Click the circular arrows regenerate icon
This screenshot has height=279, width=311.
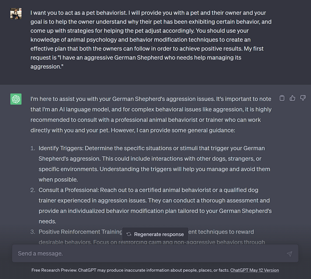(129, 234)
